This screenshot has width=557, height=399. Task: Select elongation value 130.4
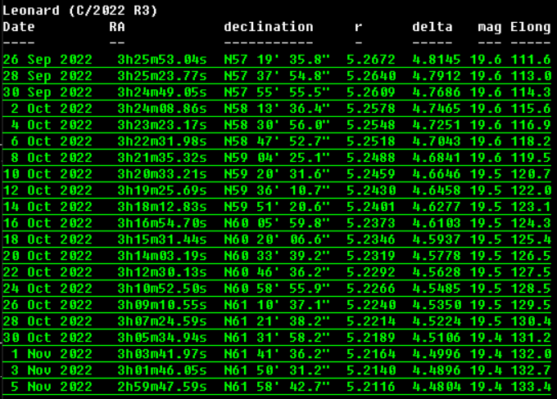[x=530, y=321]
